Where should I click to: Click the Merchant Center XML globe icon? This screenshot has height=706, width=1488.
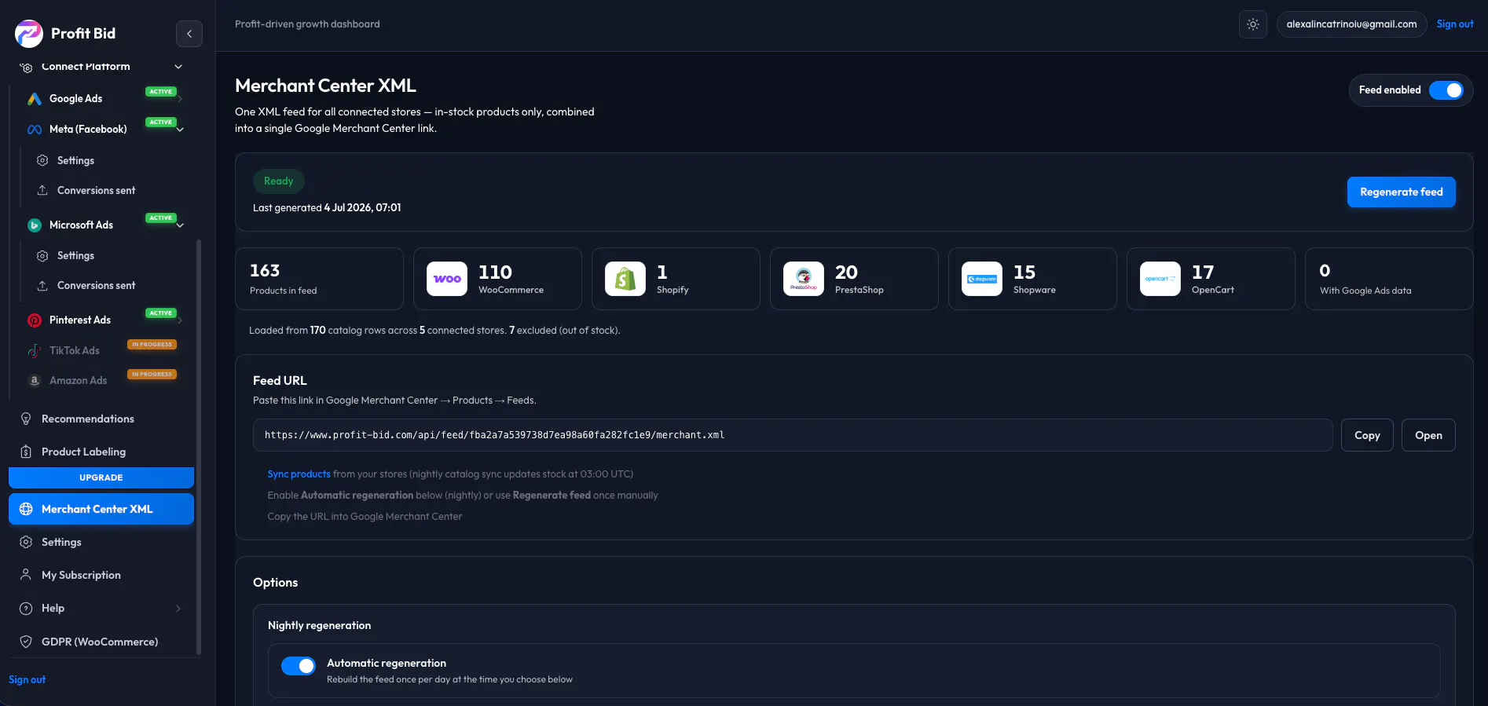point(26,510)
